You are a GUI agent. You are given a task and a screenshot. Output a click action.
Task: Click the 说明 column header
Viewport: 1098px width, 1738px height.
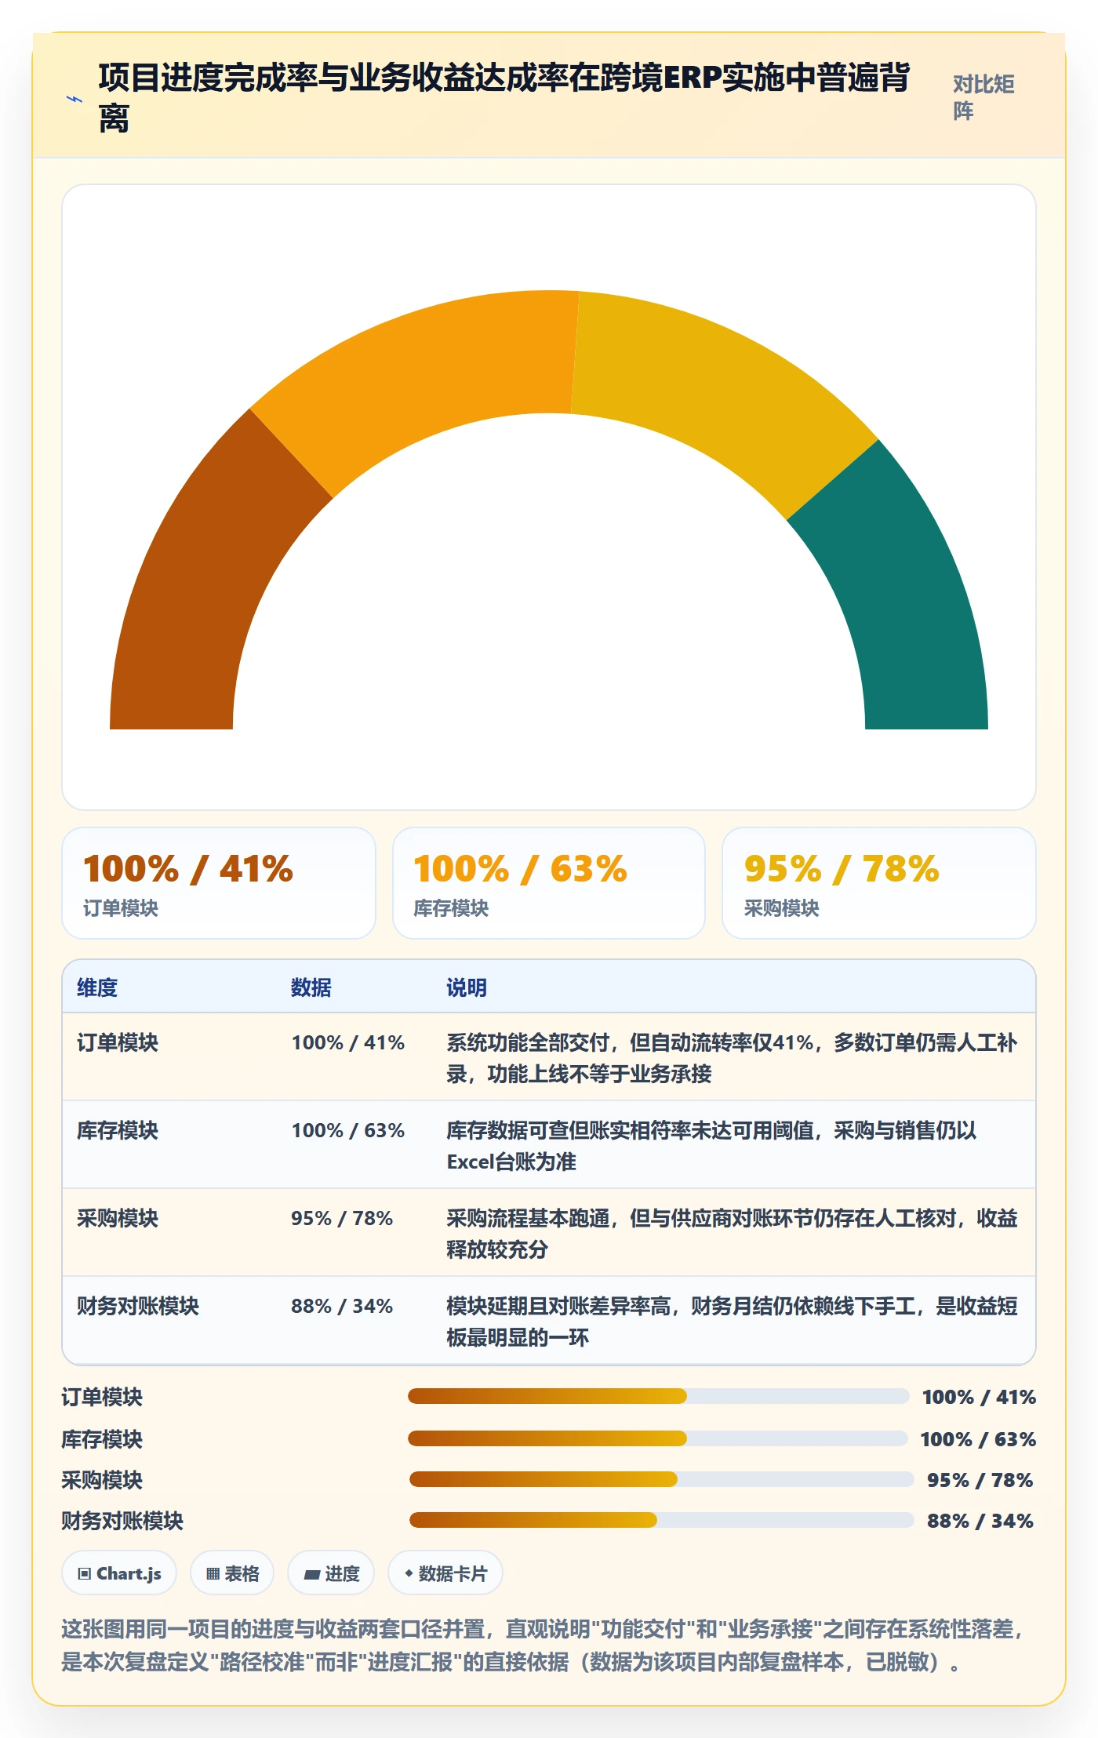(467, 987)
